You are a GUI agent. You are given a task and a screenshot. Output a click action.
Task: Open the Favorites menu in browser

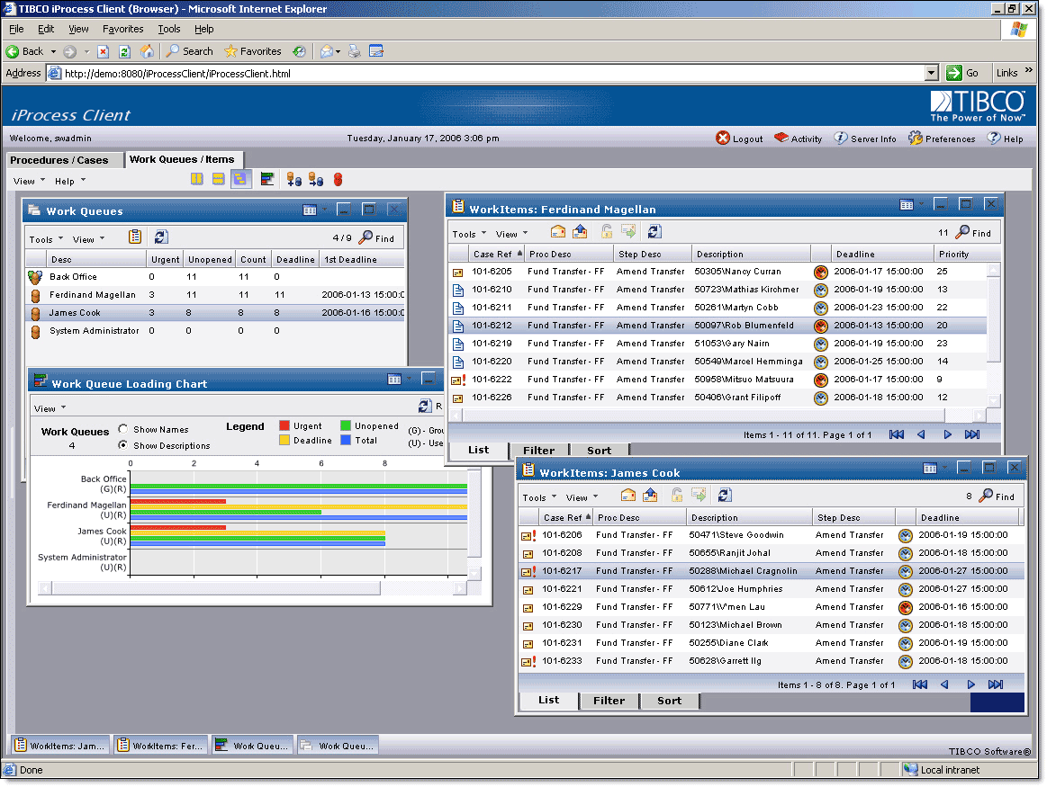122,29
